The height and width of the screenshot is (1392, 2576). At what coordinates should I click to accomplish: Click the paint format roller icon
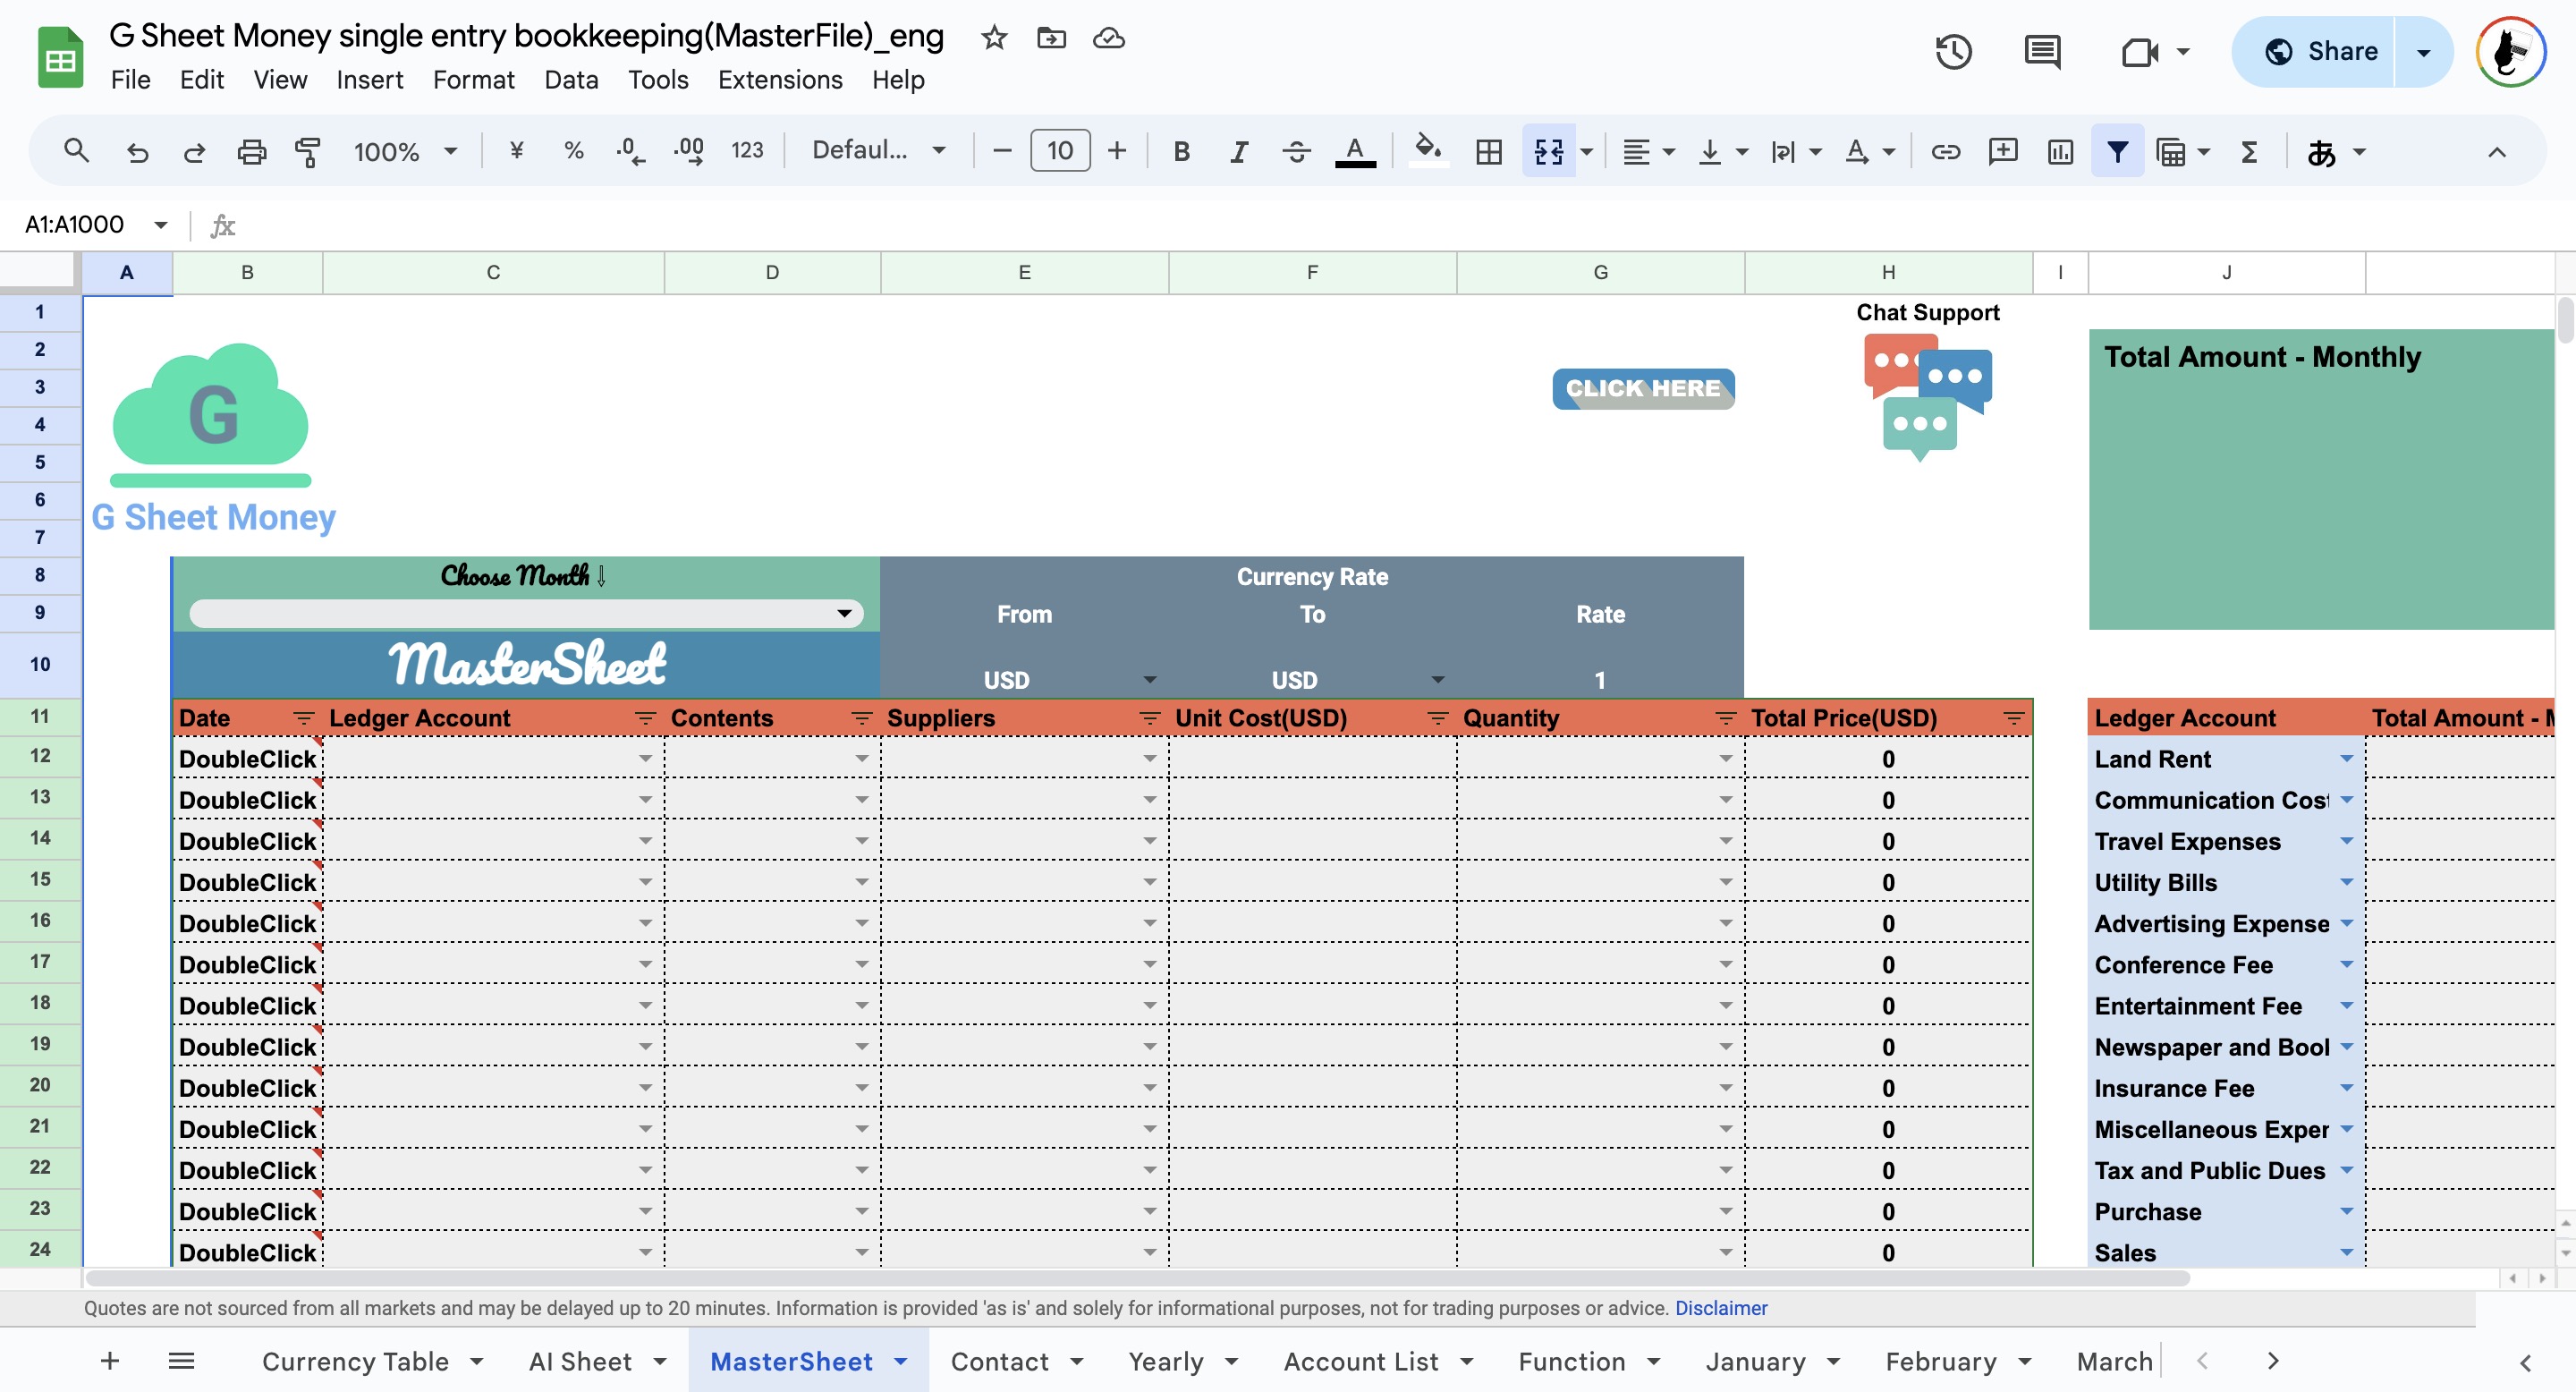(308, 151)
